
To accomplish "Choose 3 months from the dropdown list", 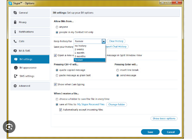I will [x=89, y=57].
